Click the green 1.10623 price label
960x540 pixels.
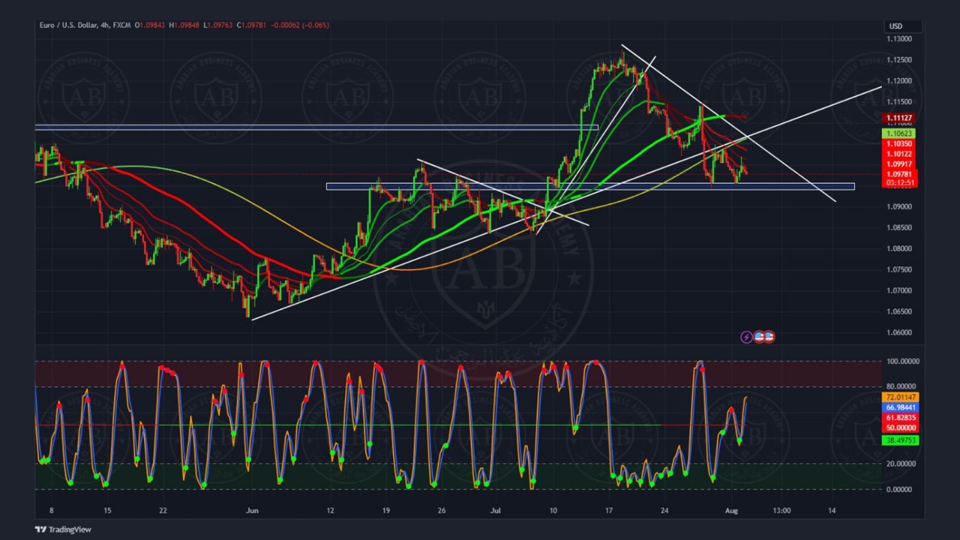899,134
